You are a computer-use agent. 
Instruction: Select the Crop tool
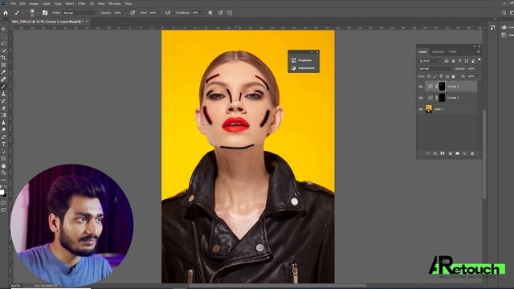click(3, 58)
